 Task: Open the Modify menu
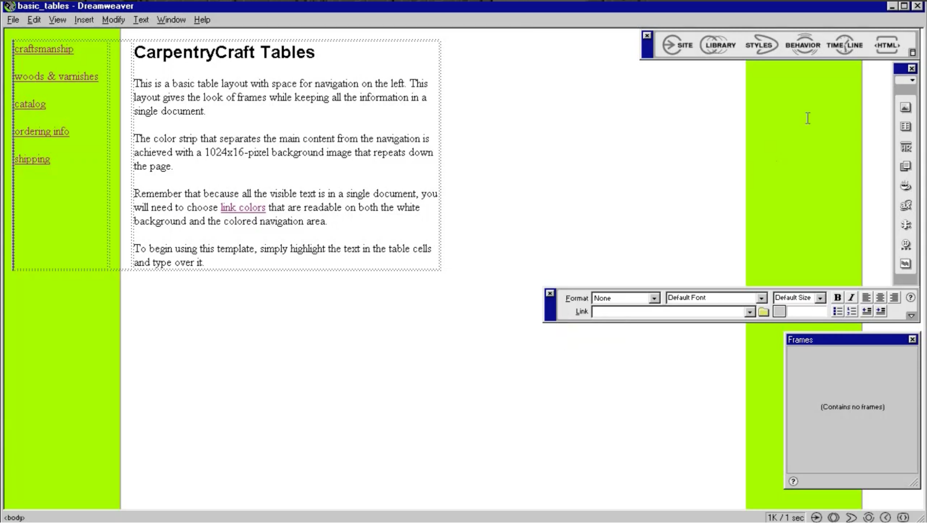(x=113, y=19)
